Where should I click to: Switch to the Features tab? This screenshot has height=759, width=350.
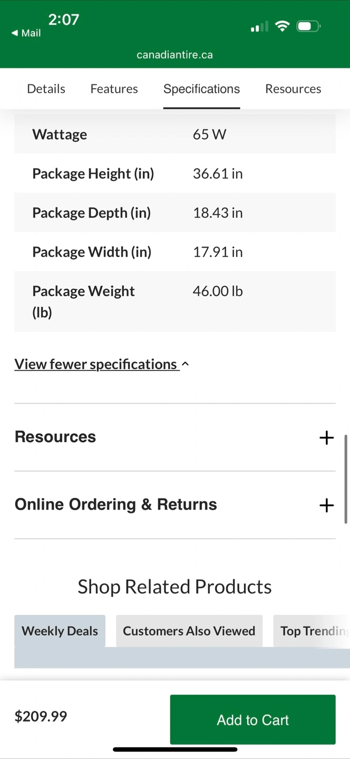point(114,89)
